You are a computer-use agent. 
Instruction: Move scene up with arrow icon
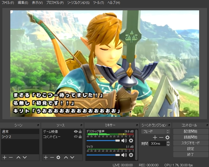coord(18,157)
